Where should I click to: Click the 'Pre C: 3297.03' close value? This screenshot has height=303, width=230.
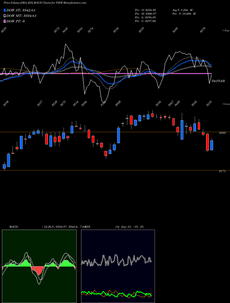pyautogui.click(x=145, y=21)
